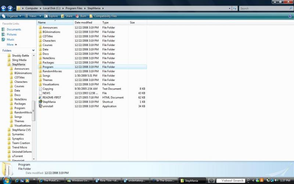Image resolution: width=294 pixels, height=184 pixels.
Task: Select Visualizations folder icon in file list
Action: pos(40,84)
